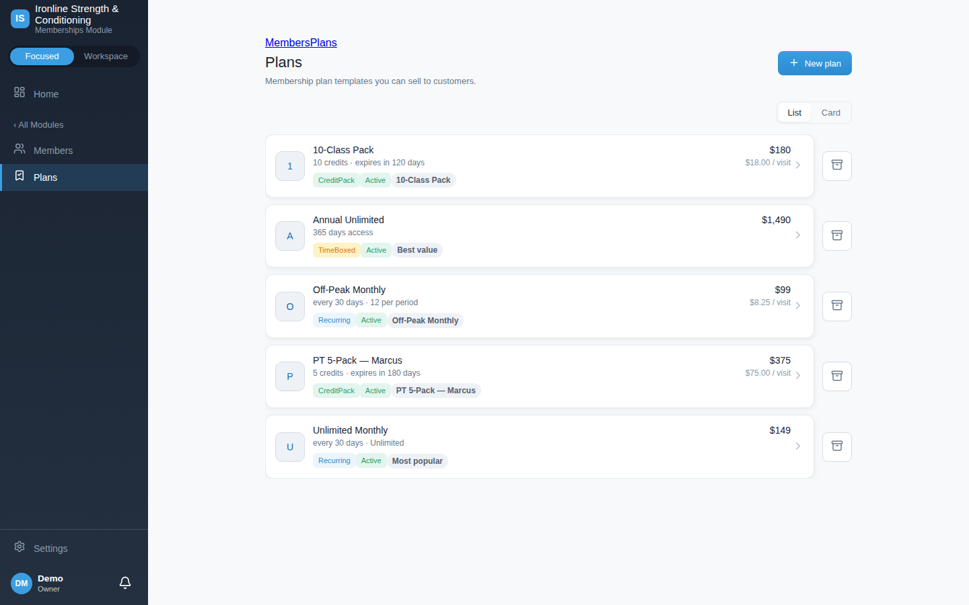Click the 'A' avatar of Annual Unlimited
969x605 pixels.
coord(290,236)
